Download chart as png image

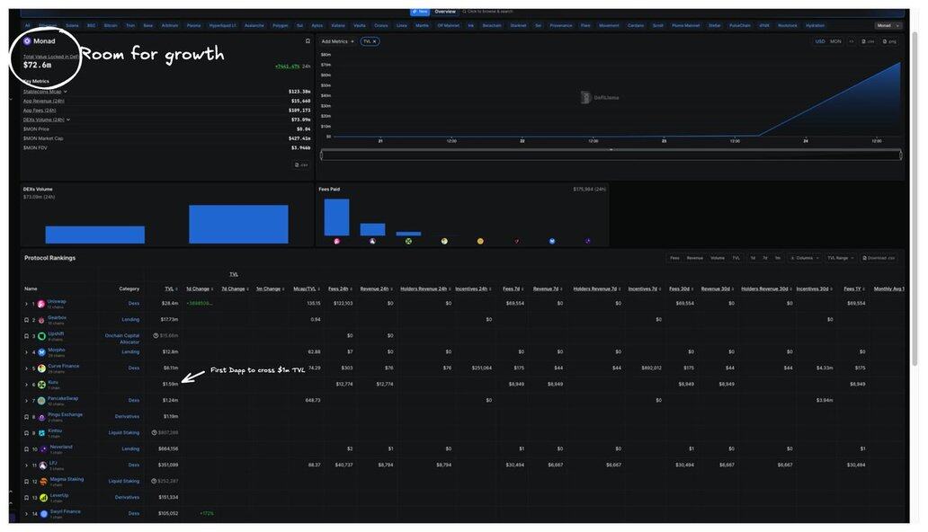point(889,41)
